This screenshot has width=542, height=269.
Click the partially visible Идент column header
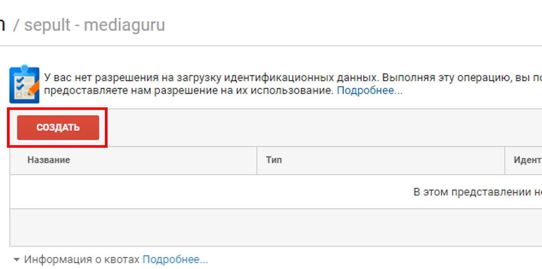527,160
